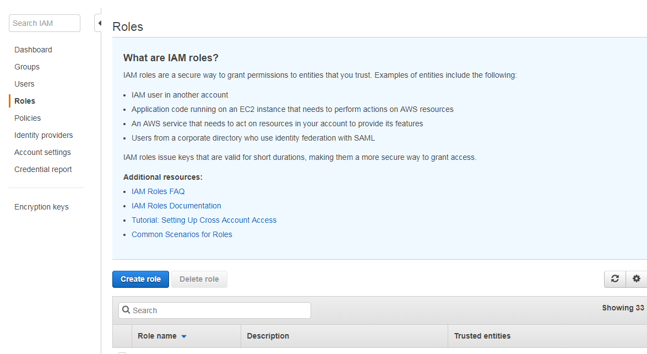Screen dimensions: 647x354
Task: Open the Dashboard section
Action: (33, 50)
